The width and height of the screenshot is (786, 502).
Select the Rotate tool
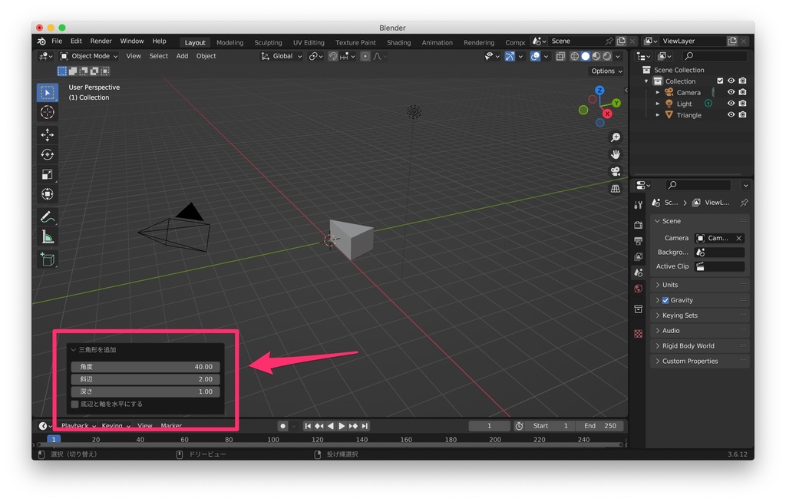point(48,155)
